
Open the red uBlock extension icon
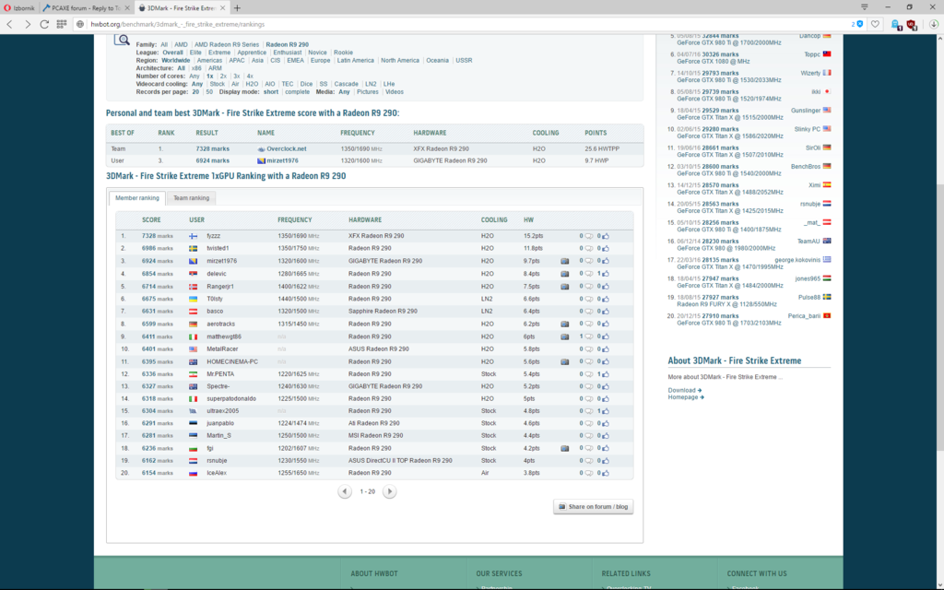tap(912, 25)
